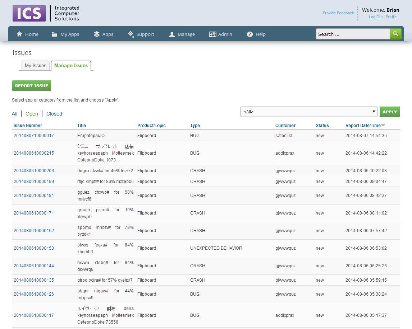Click the date 2014-08-07 14:54:36
This screenshot has width=412, height=329.
(x=366, y=136)
